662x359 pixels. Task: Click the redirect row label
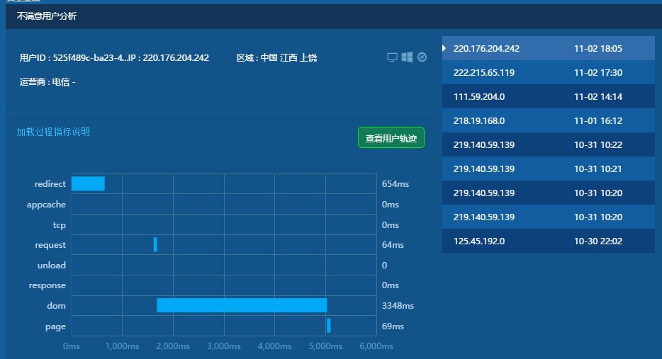tap(50, 184)
